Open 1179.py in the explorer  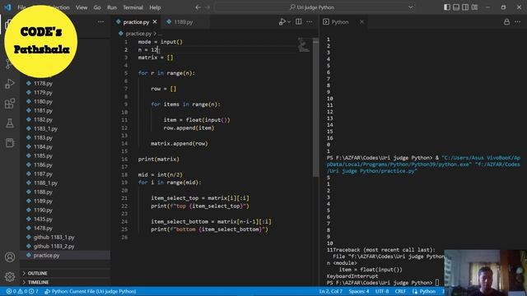coord(66,92)
